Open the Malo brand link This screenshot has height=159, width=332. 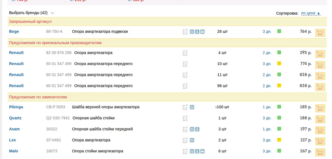click(x=14, y=151)
